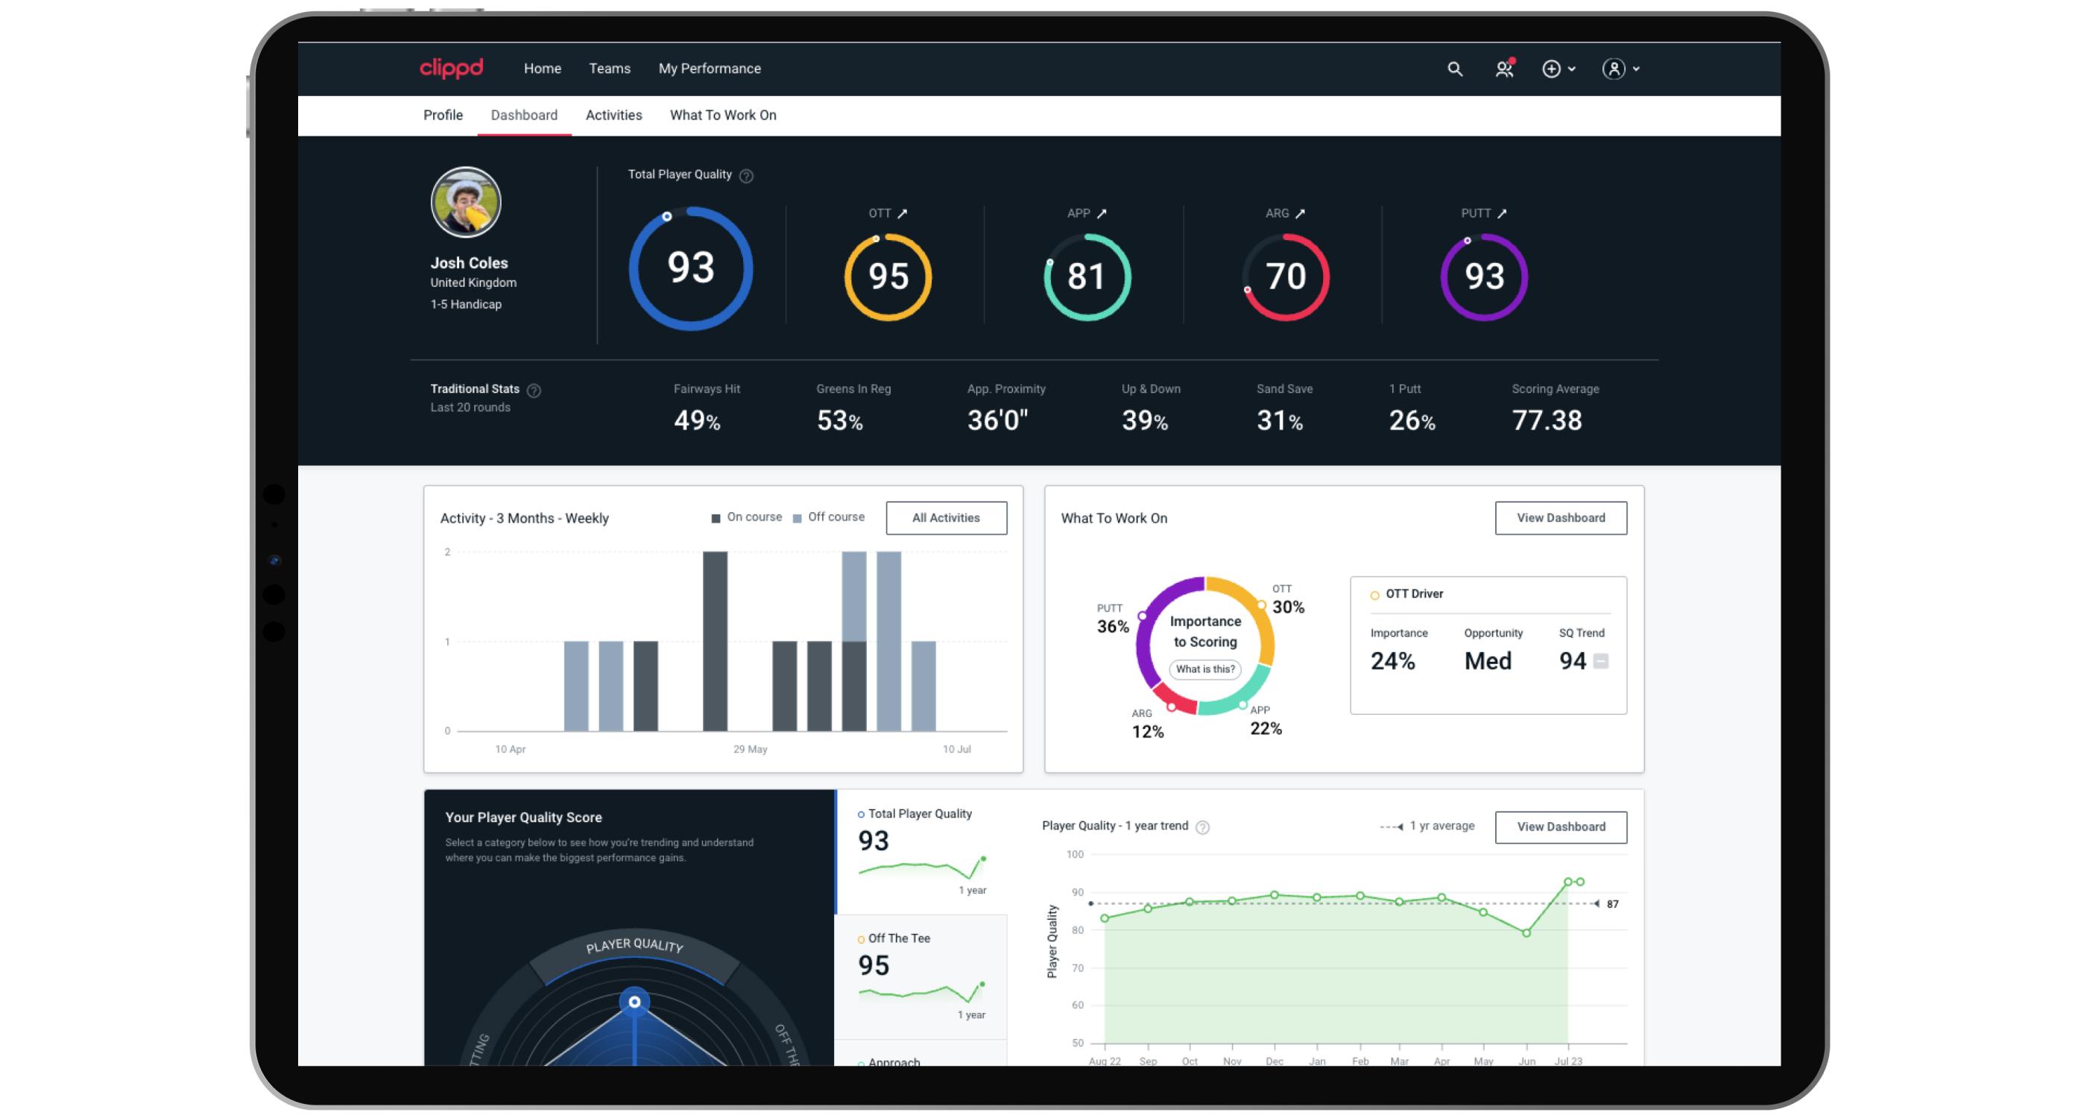
Task: Click Josh Coles profile photo
Action: click(465, 203)
